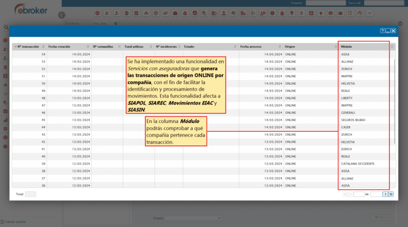Click the refresh square icon in top toolbar
This screenshot has width=408, height=227.
coord(311,13)
